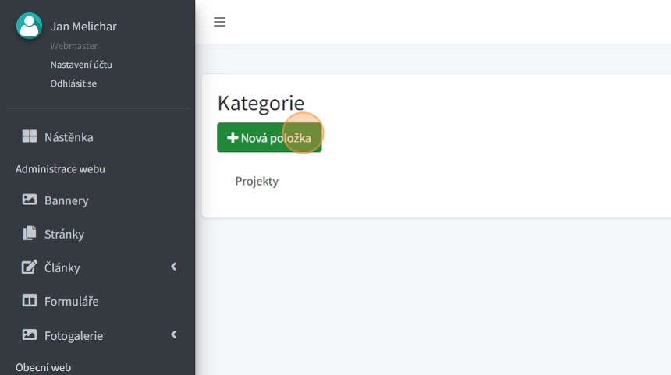The image size is (671, 375).
Task: Open the Bannery menu item
Action: point(66,200)
